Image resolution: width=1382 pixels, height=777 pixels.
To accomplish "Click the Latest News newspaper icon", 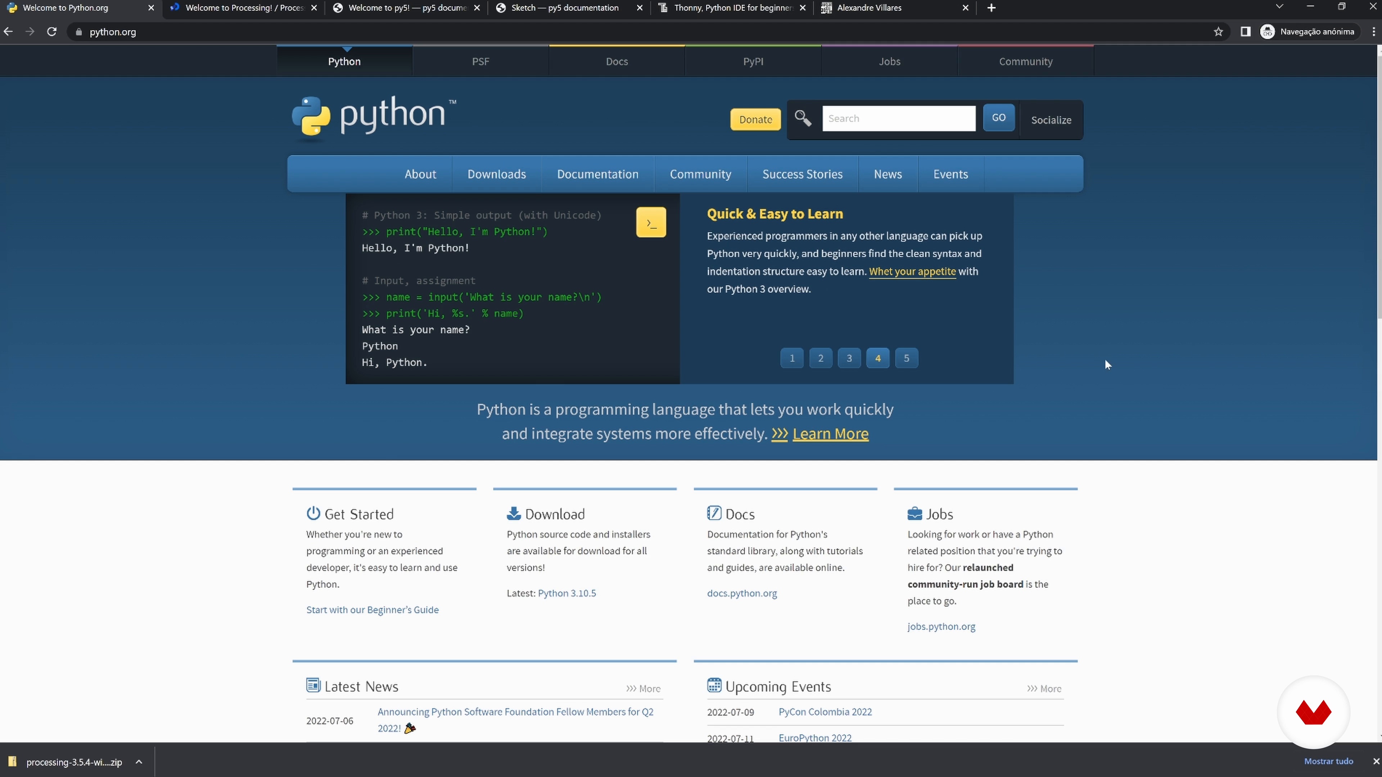I will [313, 685].
